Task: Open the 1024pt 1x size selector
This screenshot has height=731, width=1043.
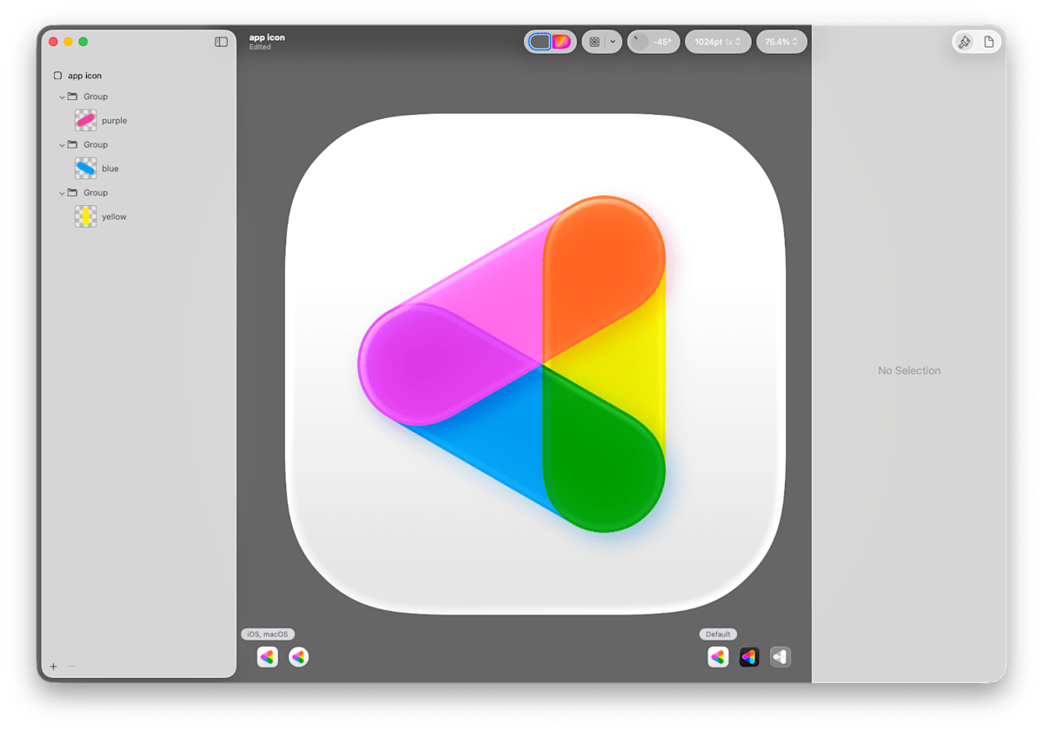Action: pyautogui.click(x=718, y=42)
